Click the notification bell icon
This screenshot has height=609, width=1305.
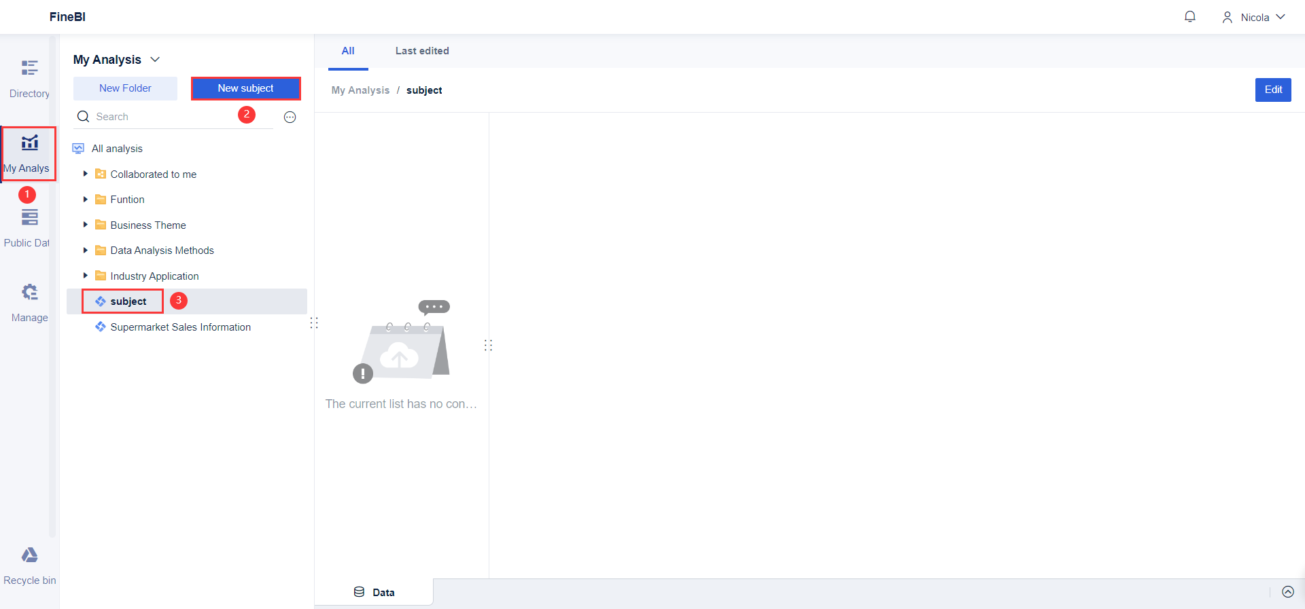tap(1189, 17)
